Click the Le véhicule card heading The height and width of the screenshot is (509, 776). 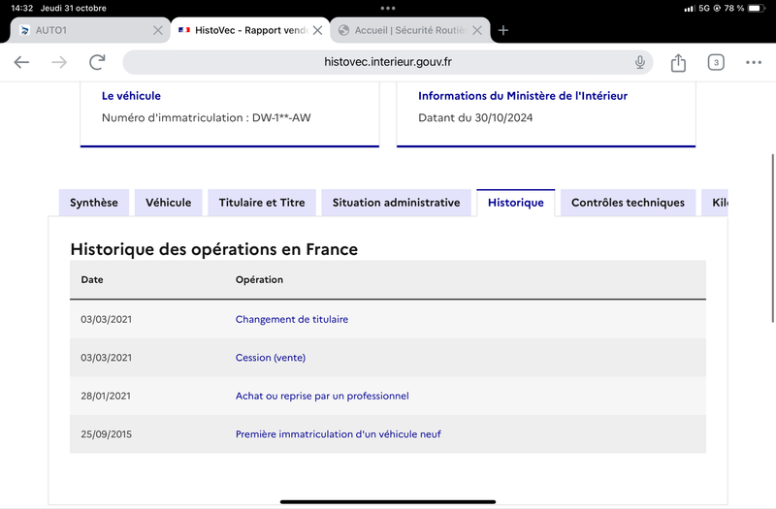[x=131, y=96]
